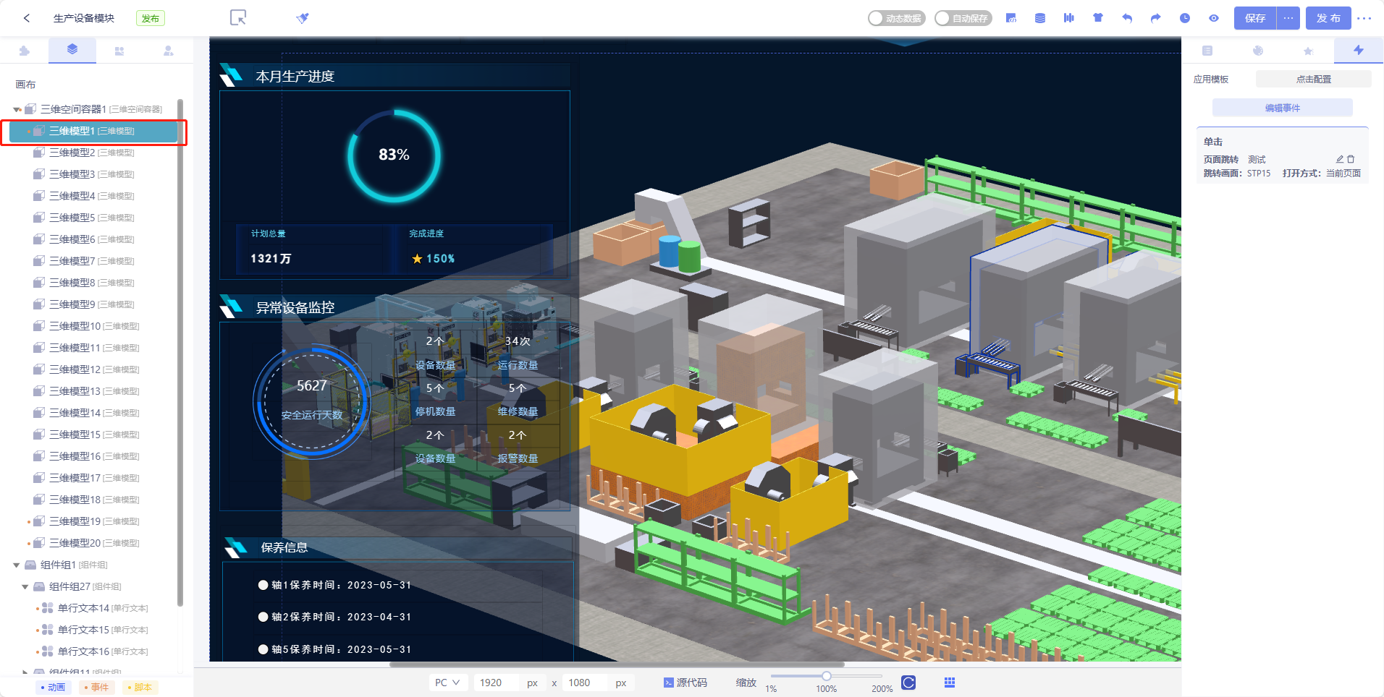
Task: Toggle the 自动保存 switch
Action: (963, 18)
